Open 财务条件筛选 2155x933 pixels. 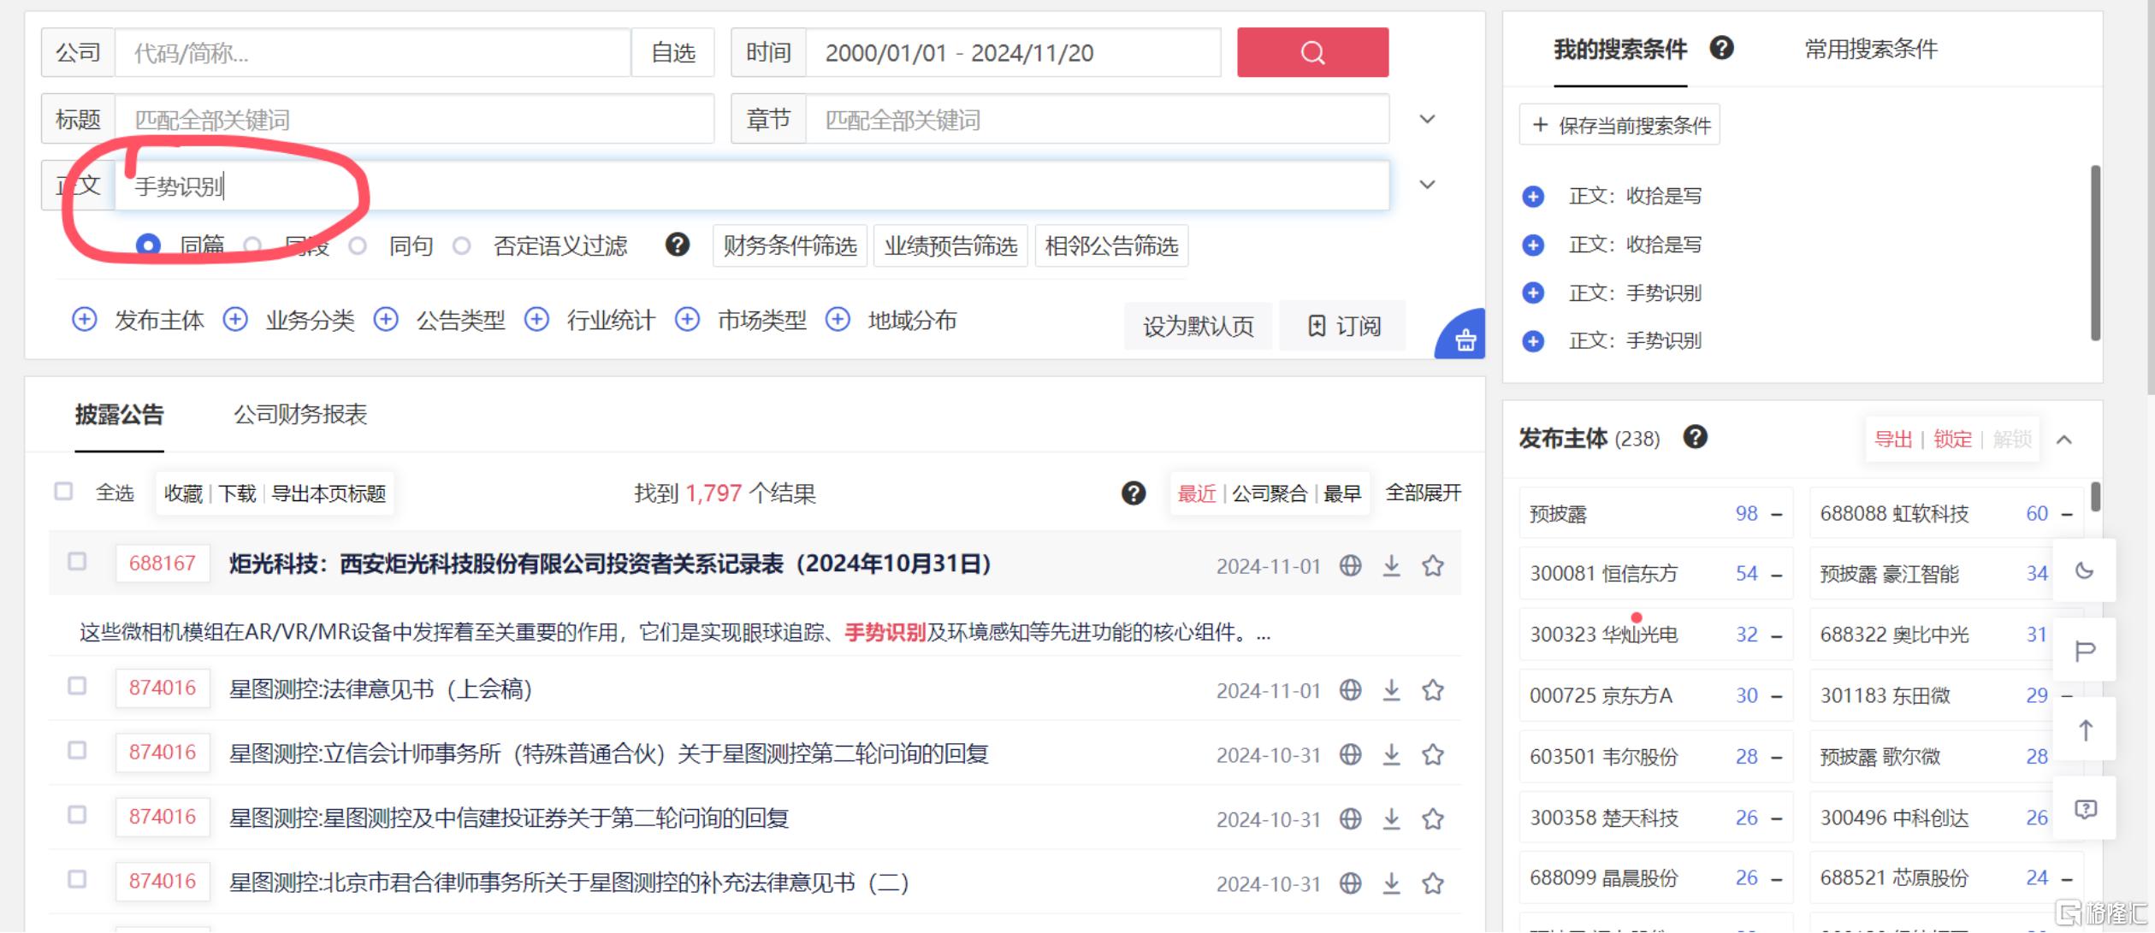pos(790,246)
